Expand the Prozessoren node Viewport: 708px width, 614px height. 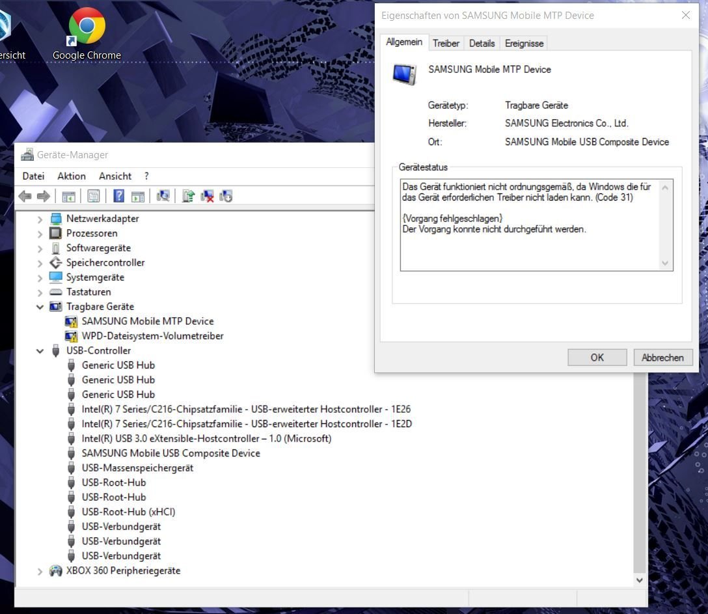click(x=40, y=234)
